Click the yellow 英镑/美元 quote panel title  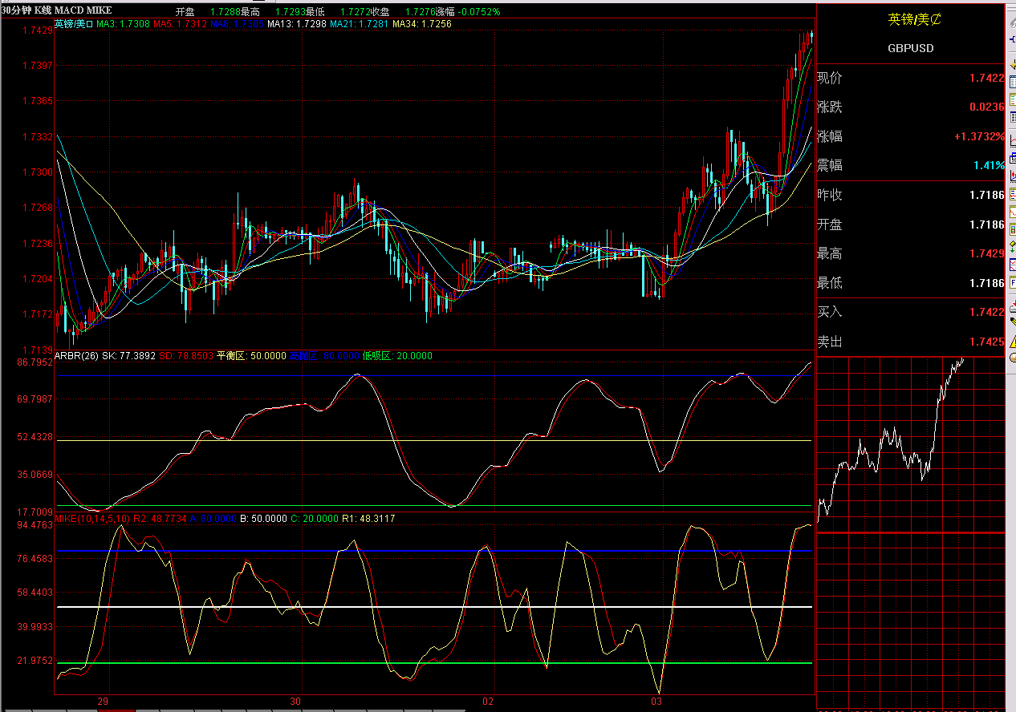[x=914, y=20]
